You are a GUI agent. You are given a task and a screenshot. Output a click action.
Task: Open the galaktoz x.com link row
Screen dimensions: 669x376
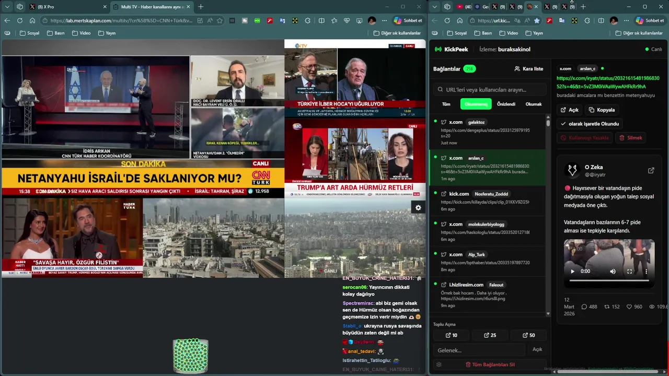[487, 132]
